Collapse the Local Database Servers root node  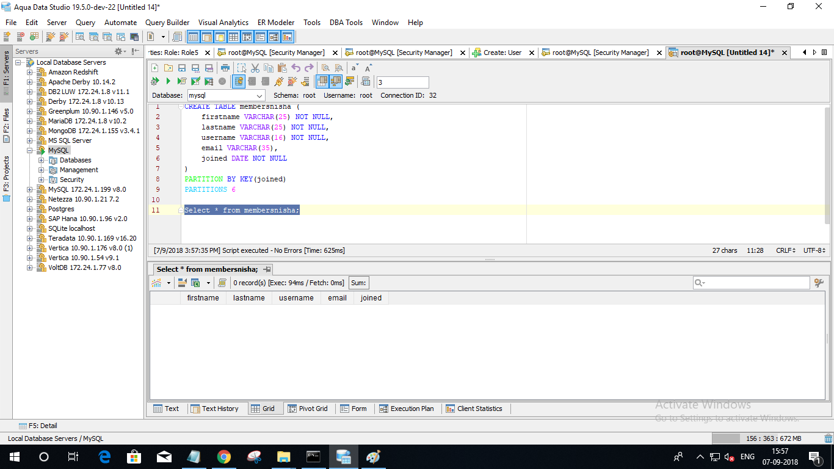point(18,62)
